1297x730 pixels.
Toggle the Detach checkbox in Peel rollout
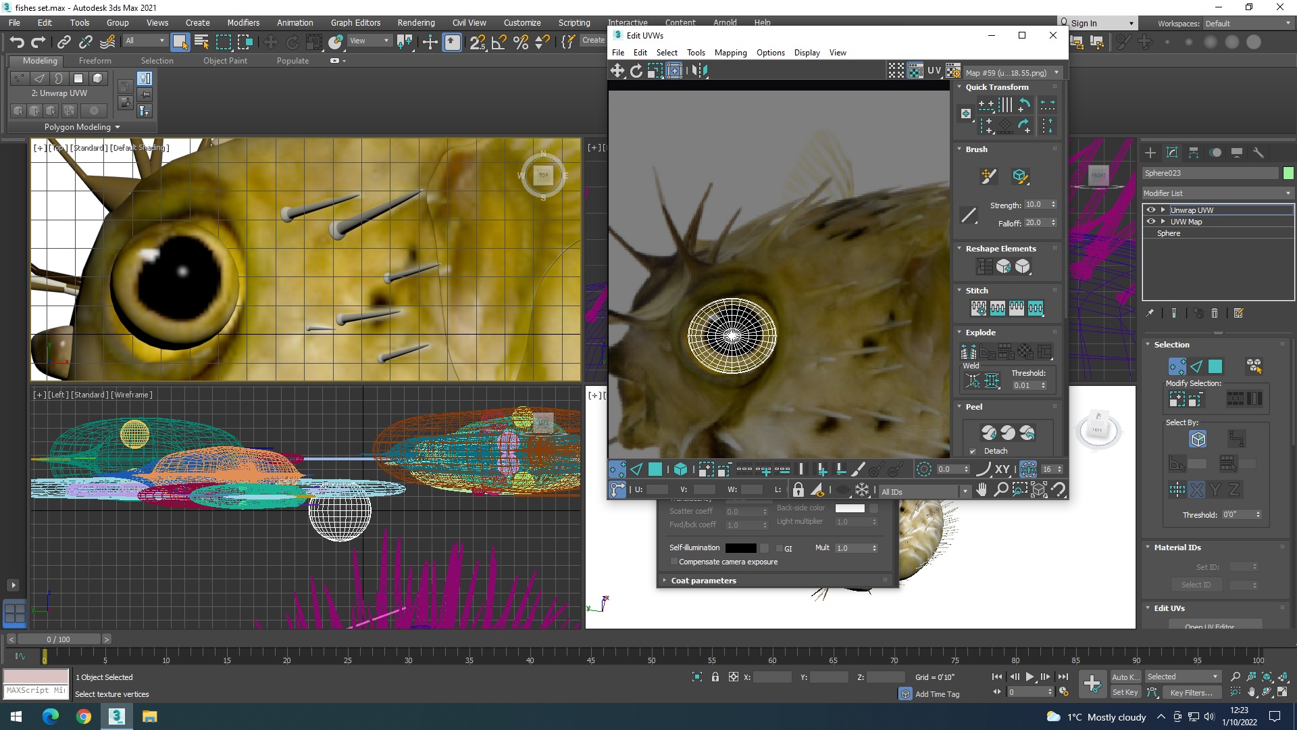pyautogui.click(x=973, y=451)
